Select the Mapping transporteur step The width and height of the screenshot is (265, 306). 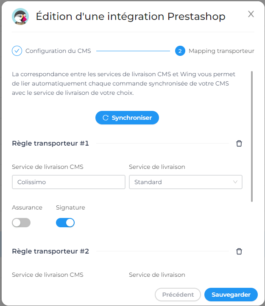[221, 51]
